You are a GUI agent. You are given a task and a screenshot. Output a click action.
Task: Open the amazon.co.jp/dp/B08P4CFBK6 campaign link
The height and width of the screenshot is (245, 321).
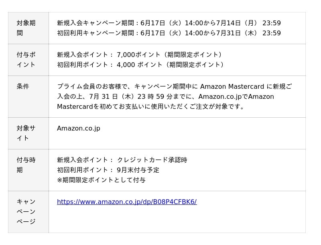(x=127, y=202)
